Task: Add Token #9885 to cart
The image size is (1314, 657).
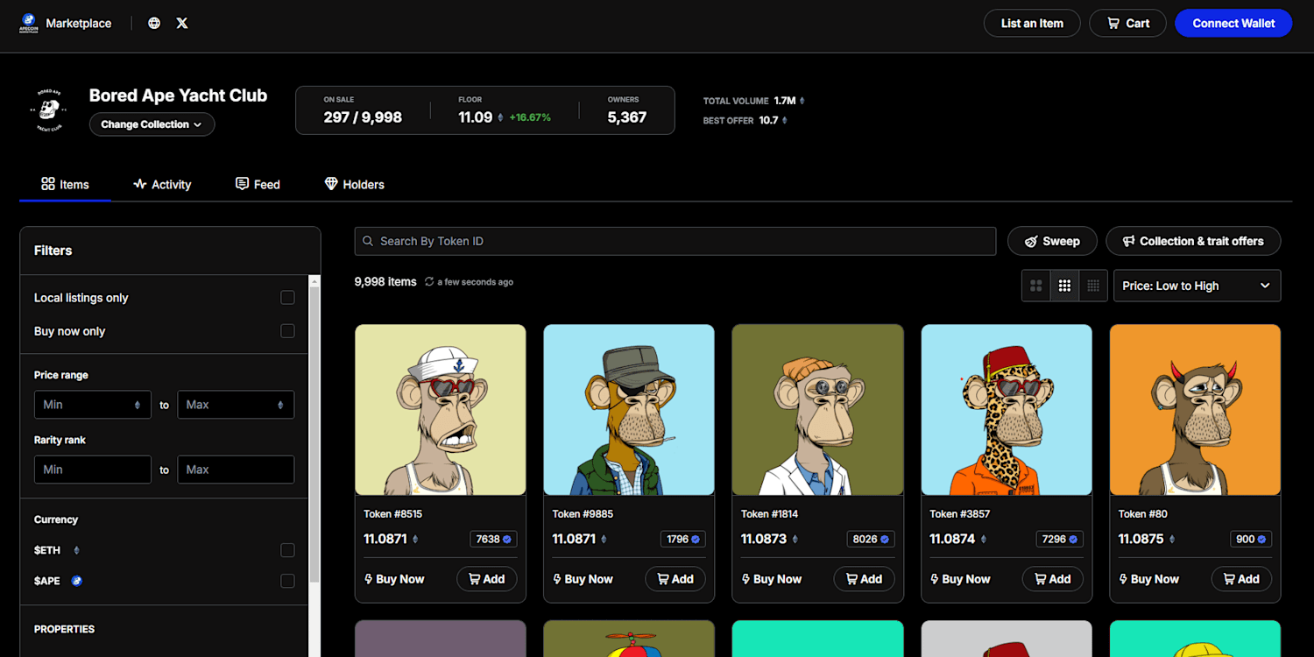Action: pos(675,579)
